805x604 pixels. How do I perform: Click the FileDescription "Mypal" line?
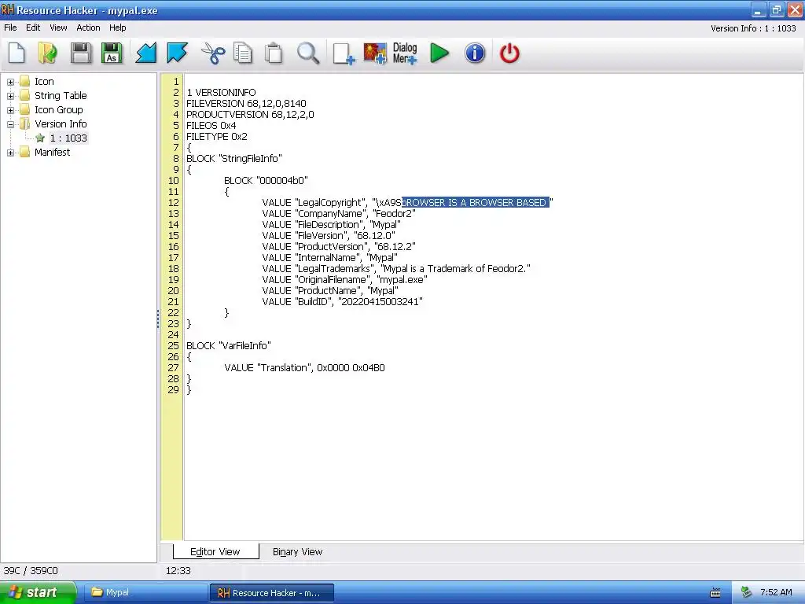[331, 224]
